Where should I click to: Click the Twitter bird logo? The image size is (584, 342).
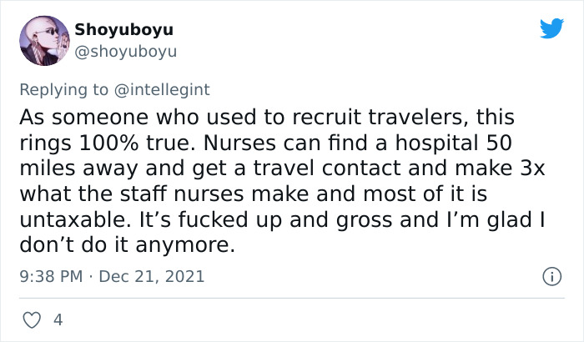click(551, 29)
